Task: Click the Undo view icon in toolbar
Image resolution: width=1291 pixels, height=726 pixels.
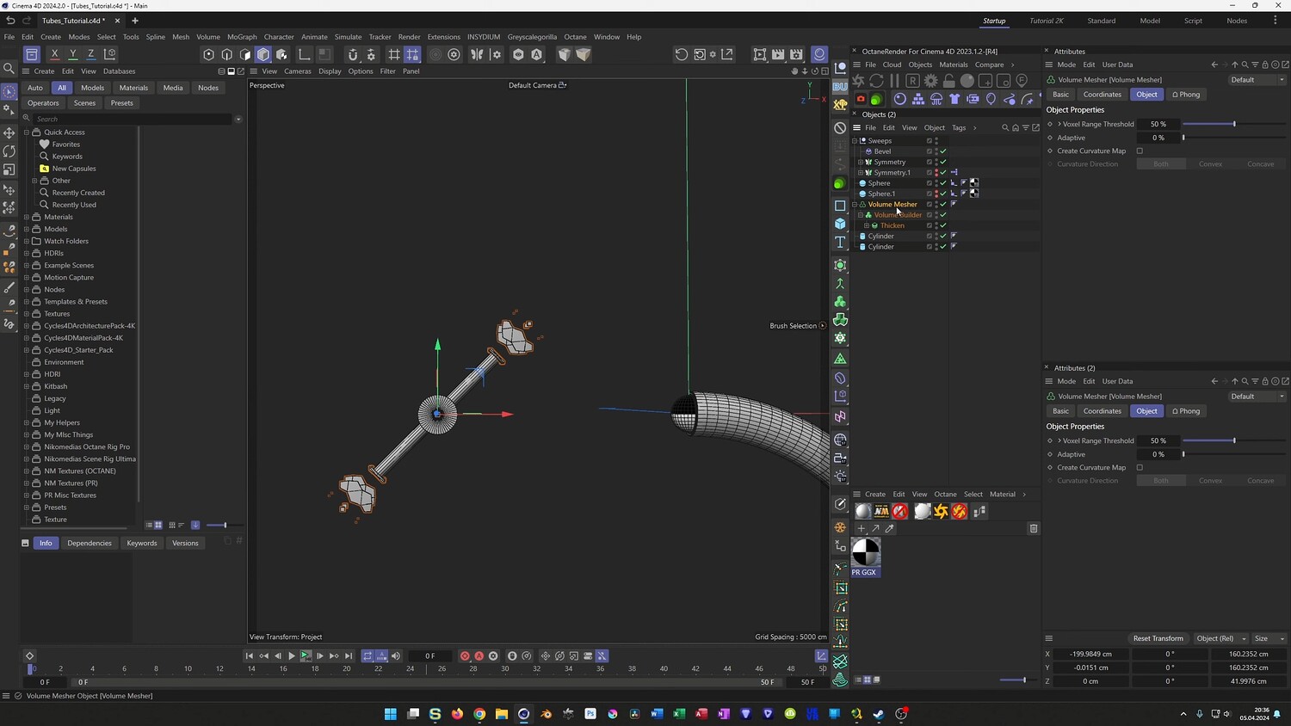Action: (682, 54)
